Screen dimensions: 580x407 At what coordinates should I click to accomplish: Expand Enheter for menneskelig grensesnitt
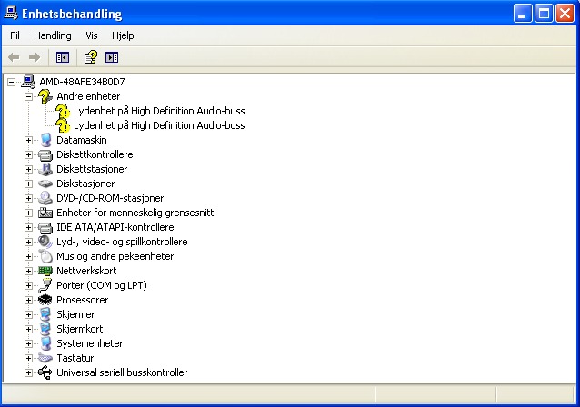[28, 213]
